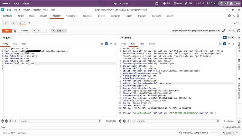Open Custom actions side panel
Screen dimensions: 242x136
(239, 88)
